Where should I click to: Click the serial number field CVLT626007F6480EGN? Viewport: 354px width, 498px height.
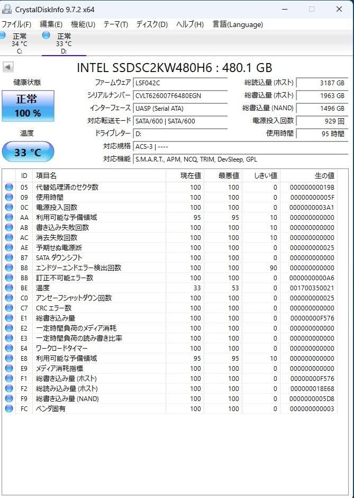[x=180, y=95]
